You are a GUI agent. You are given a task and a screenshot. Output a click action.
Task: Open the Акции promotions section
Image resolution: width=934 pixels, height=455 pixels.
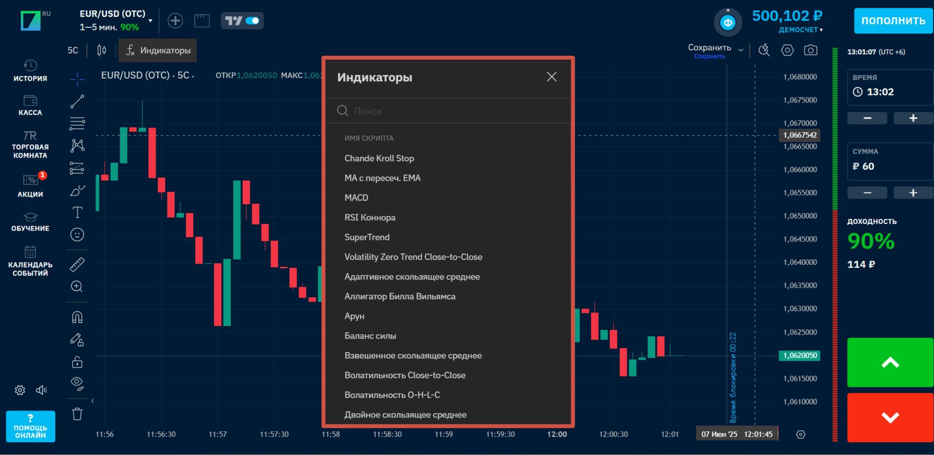click(30, 185)
